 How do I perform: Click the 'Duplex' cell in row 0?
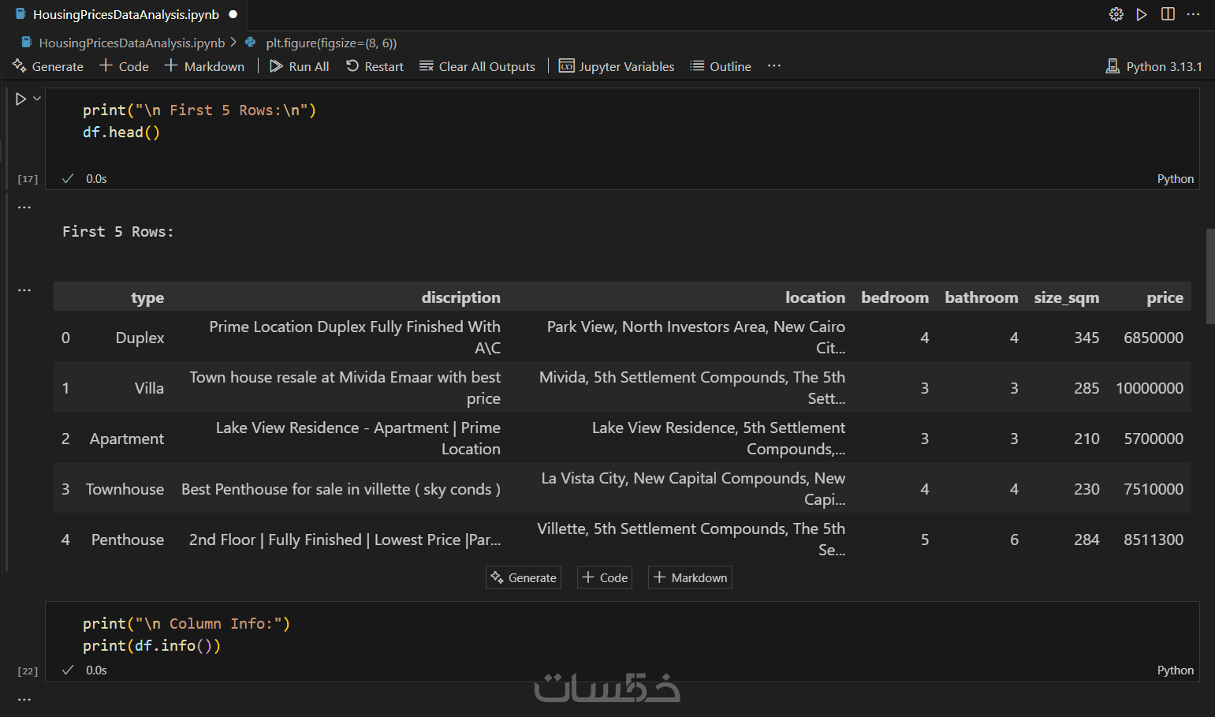point(140,338)
